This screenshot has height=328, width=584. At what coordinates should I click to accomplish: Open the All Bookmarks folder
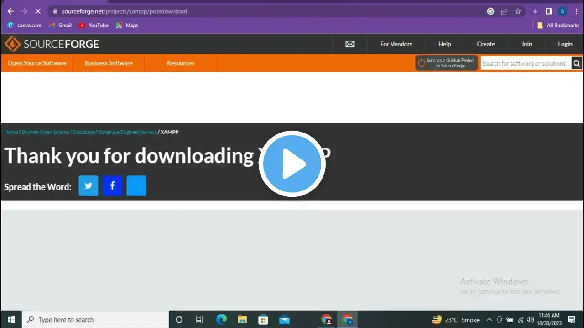click(x=558, y=26)
